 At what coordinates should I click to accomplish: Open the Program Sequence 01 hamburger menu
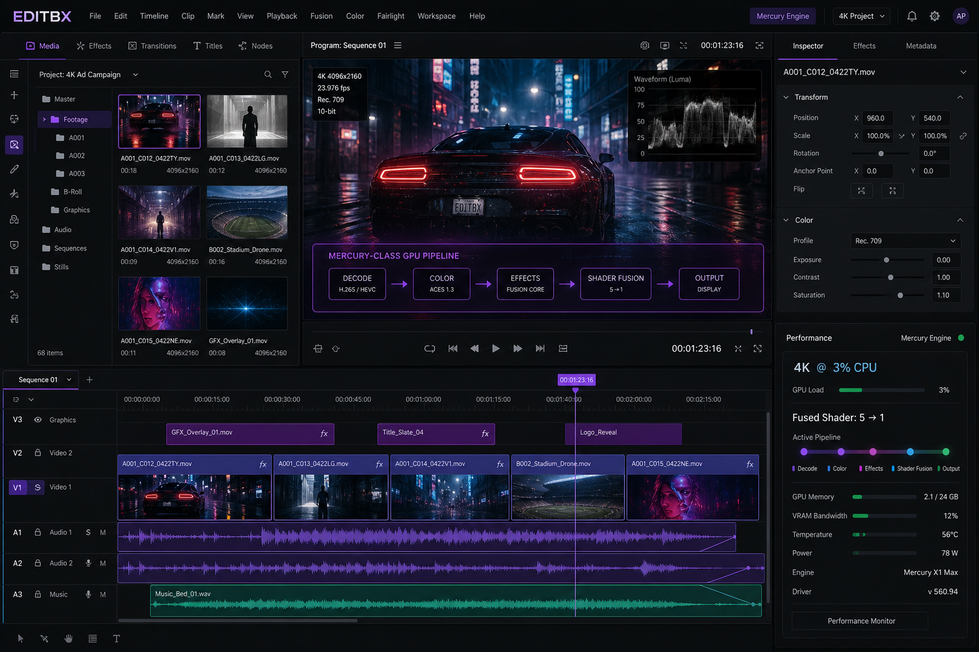[398, 45]
